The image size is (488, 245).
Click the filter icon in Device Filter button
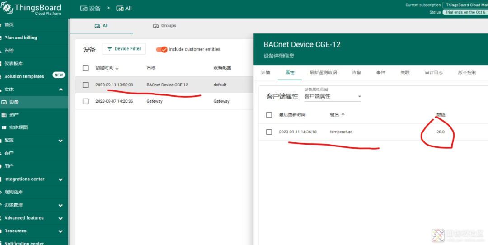(x=109, y=49)
